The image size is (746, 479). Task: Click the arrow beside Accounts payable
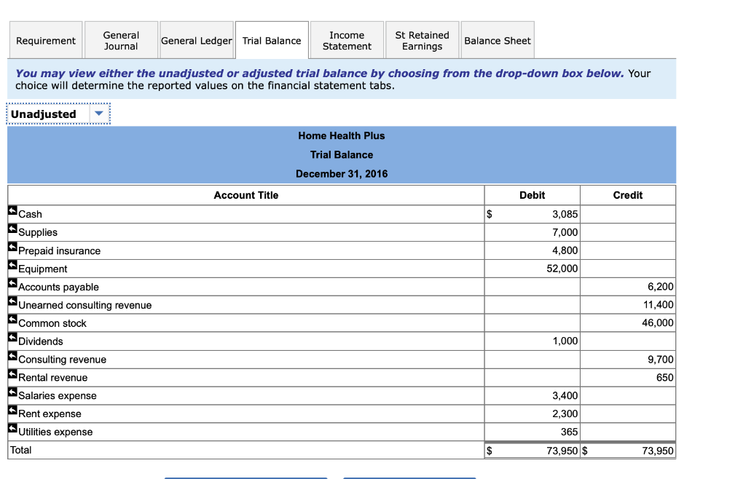click(12, 282)
